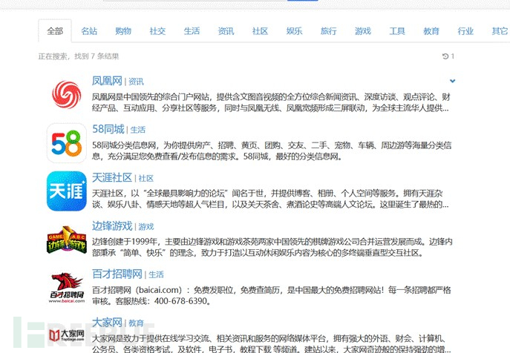This screenshot has height=353, width=510.
Task: Click the 社区 tag next to 天涯社区
Action: click(146, 179)
